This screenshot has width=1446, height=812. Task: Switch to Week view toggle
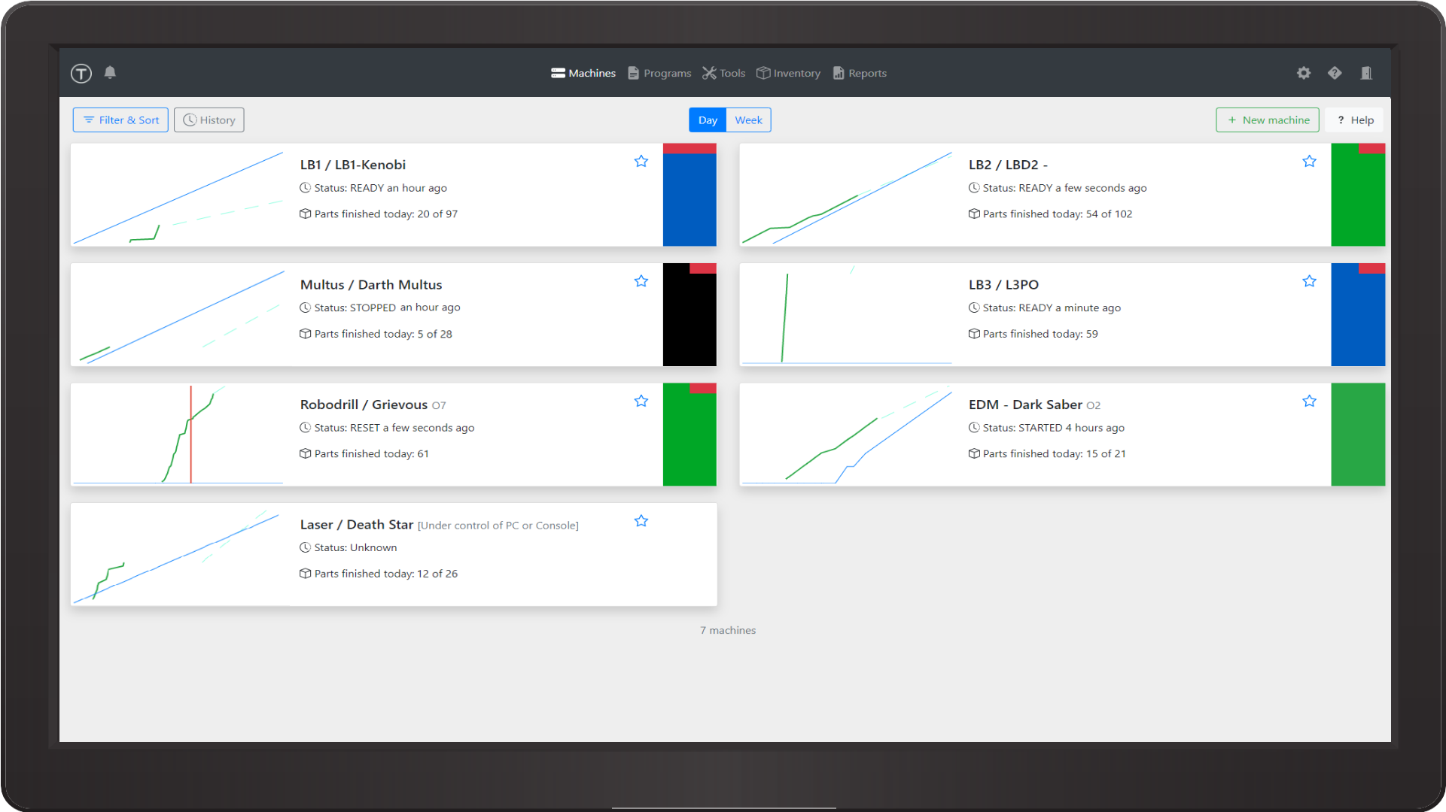point(749,119)
